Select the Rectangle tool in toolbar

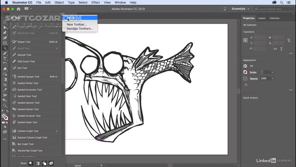pyautogui.click(x=5, y=43)
